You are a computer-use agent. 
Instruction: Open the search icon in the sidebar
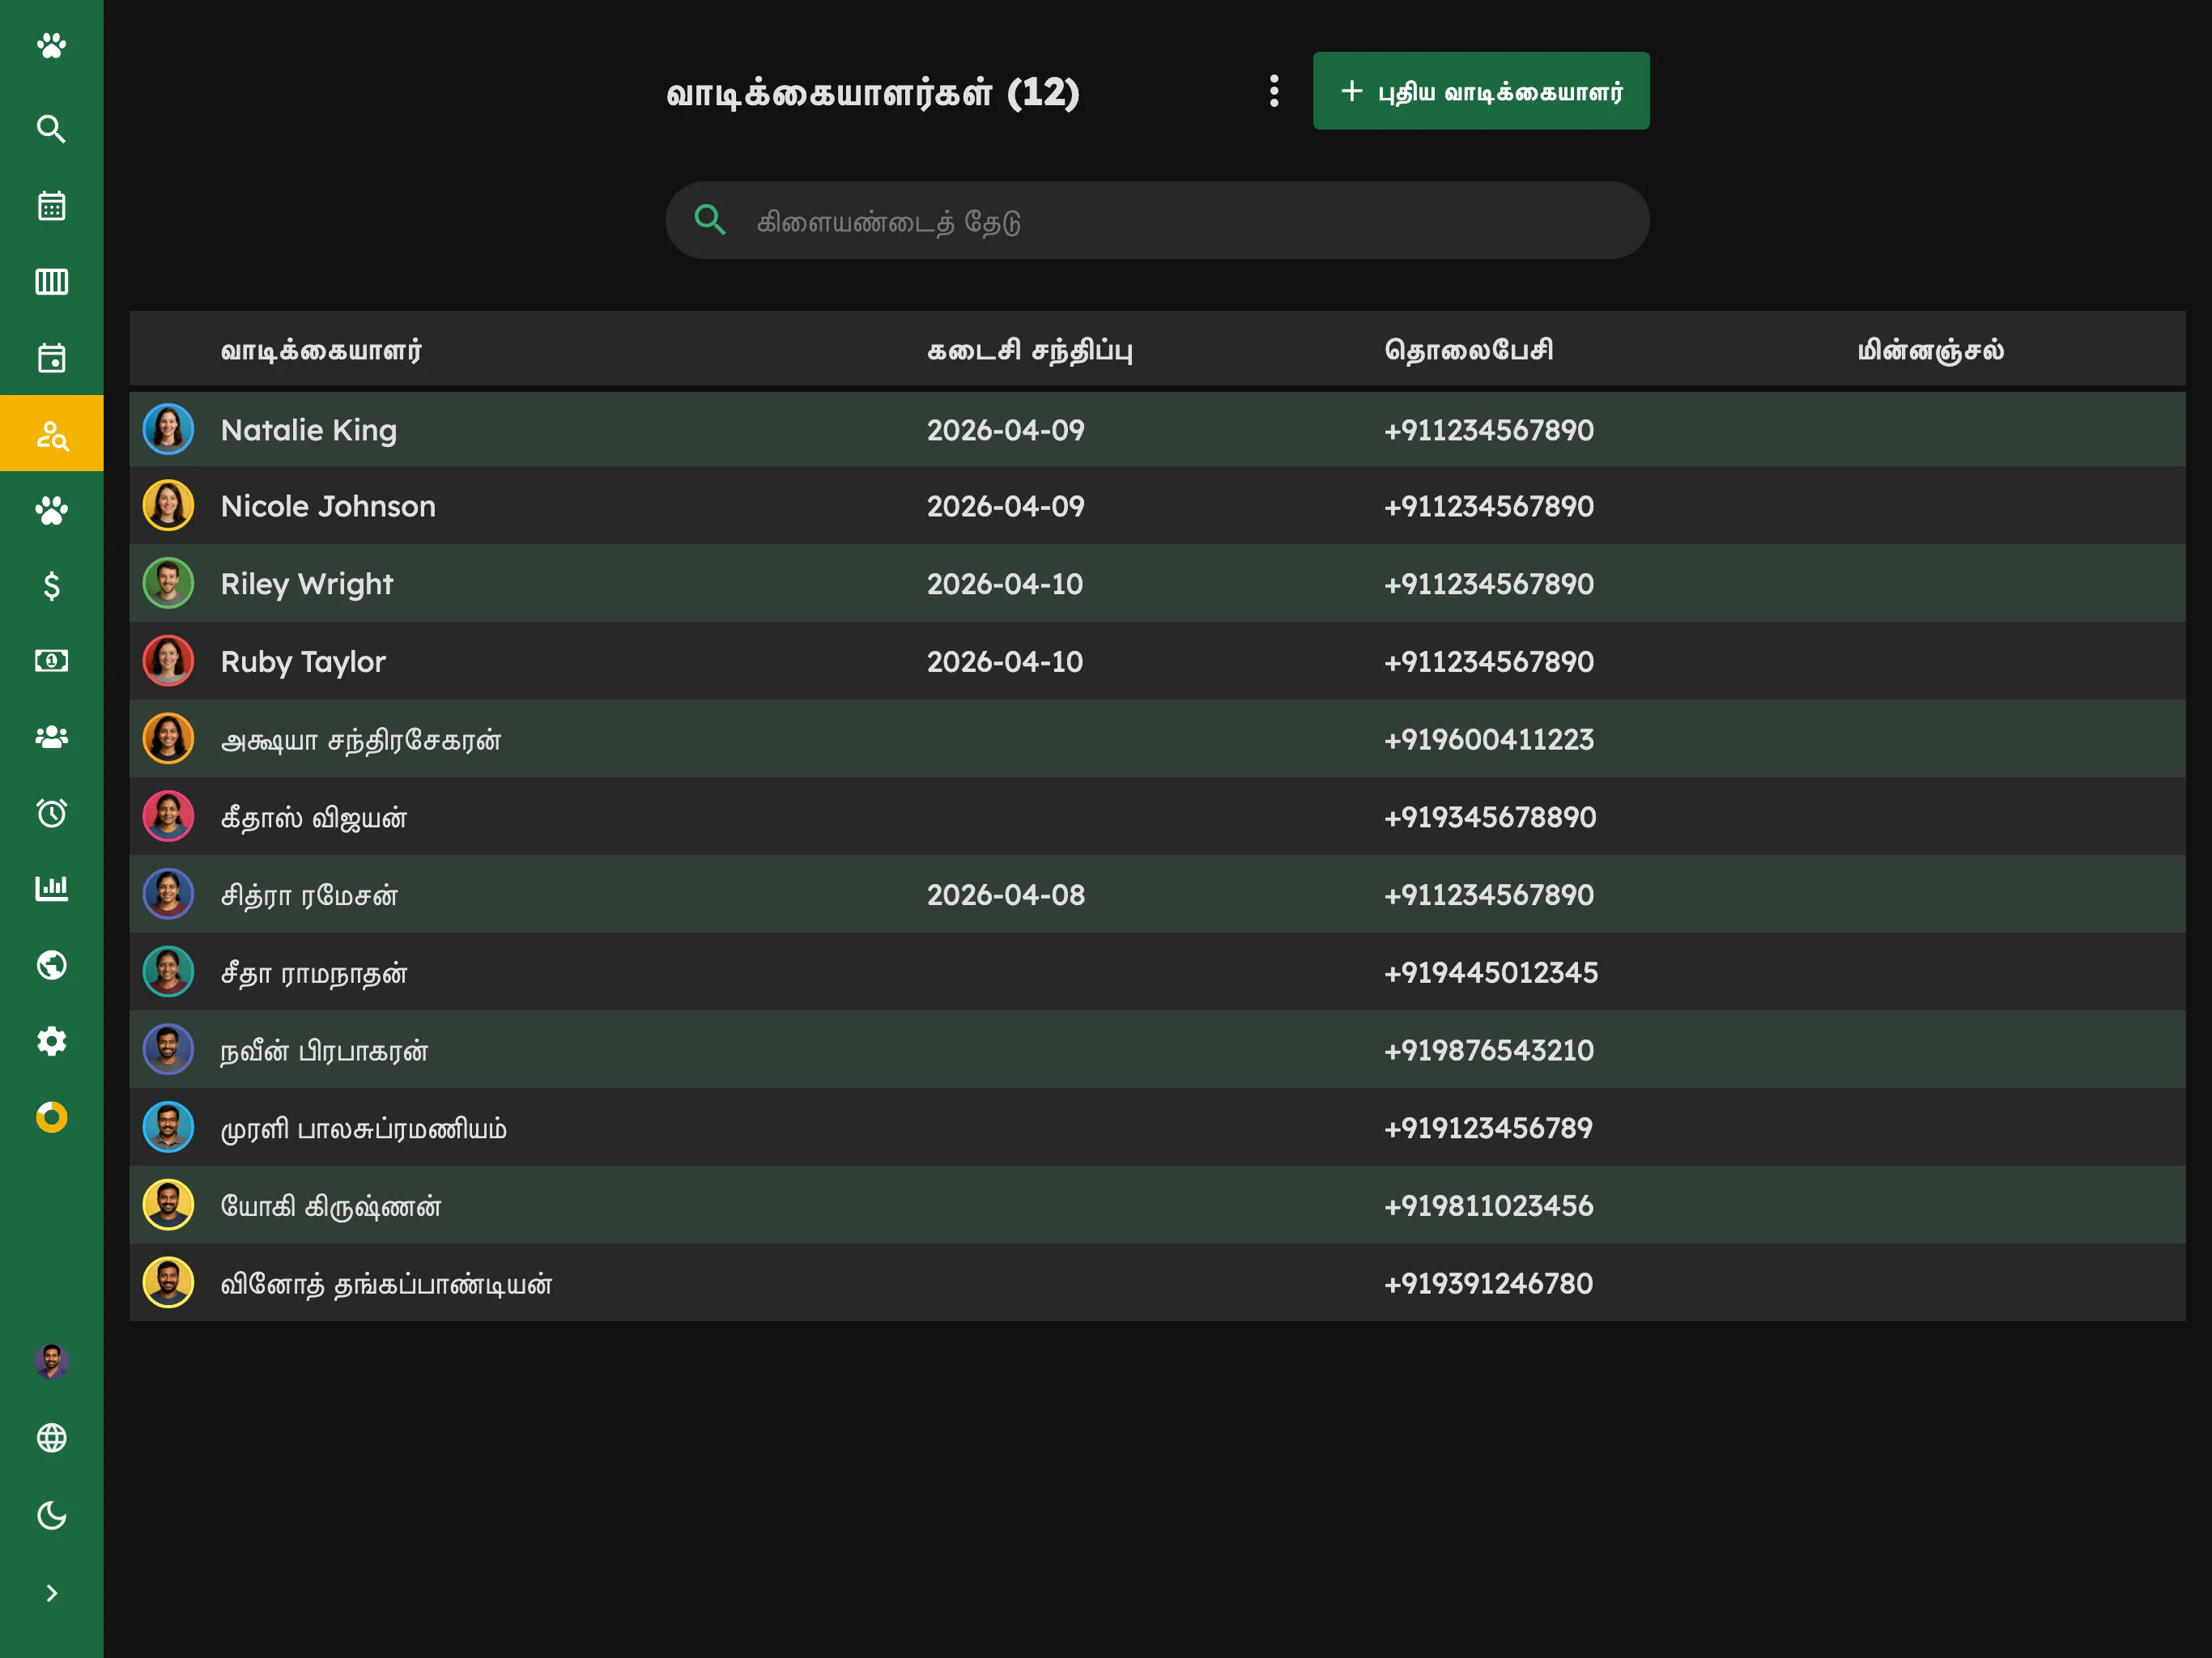pyautogui.click(x=51, y=129)
